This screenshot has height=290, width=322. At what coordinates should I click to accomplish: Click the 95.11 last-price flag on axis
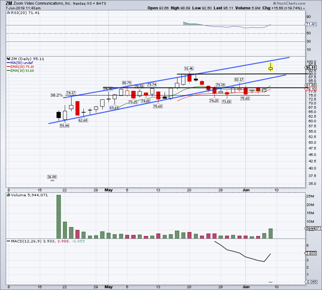click(311, 68)
